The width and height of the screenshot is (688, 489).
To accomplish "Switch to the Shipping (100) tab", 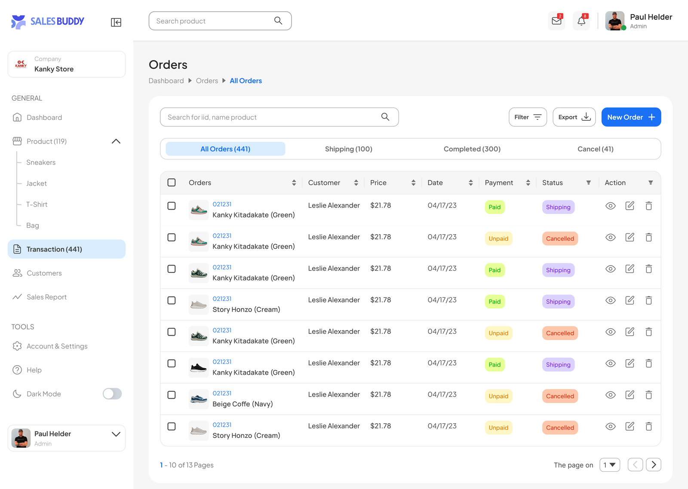I will pos(348,149).
